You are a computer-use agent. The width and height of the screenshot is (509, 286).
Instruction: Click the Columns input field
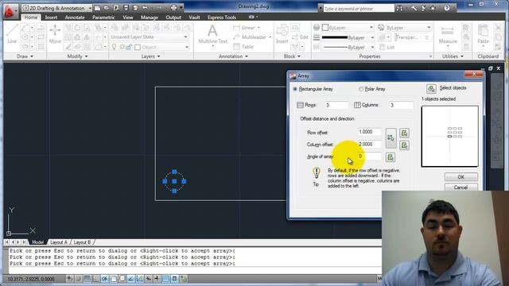coord(401,105)
